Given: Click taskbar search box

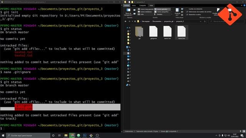Looking at the screenshot, I should point(28,135).
